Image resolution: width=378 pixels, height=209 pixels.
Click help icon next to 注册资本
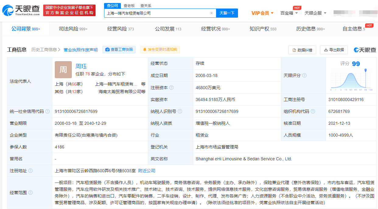pyautogui.click(x=171, y=88)
